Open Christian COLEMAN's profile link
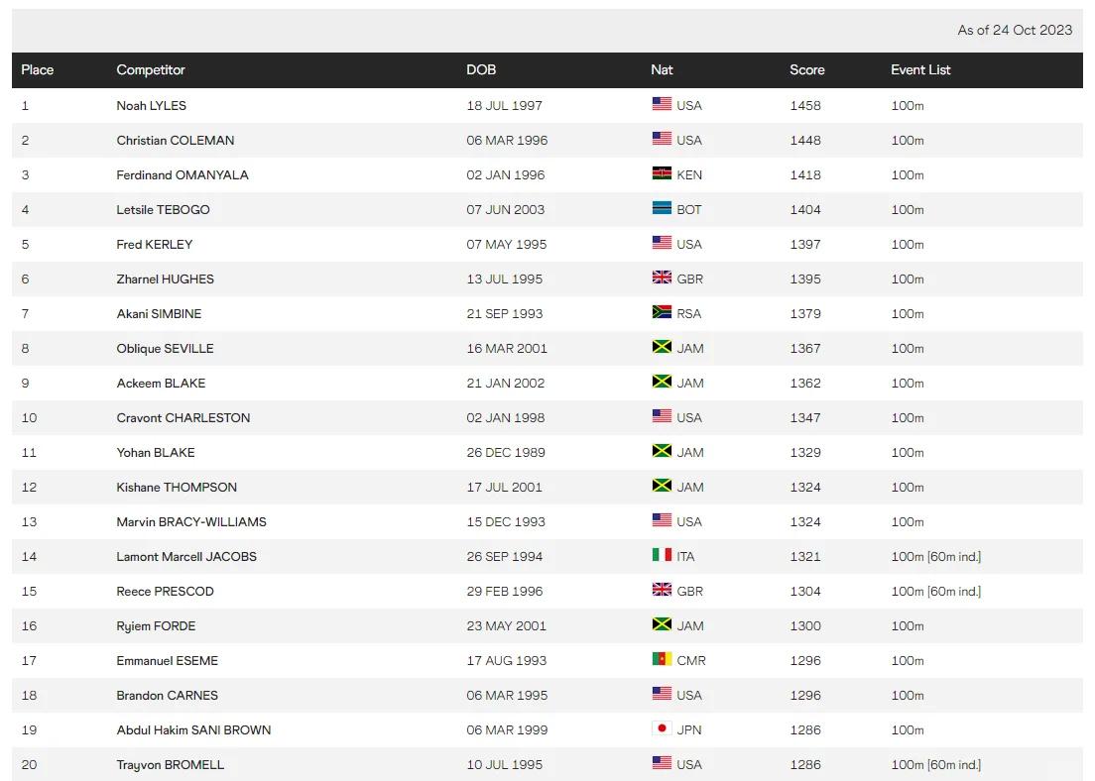 [x=176, y=140]
